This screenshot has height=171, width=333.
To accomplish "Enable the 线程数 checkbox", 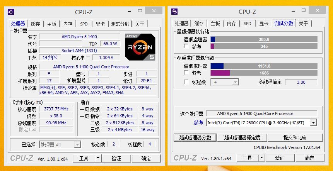I will (186, 82).
